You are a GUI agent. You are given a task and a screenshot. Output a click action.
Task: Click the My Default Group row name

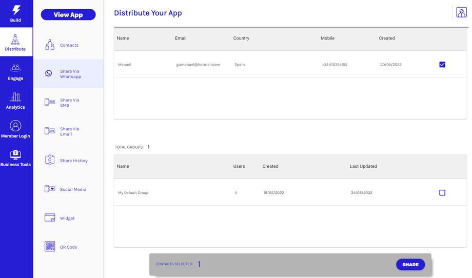[x=133, y=193]
